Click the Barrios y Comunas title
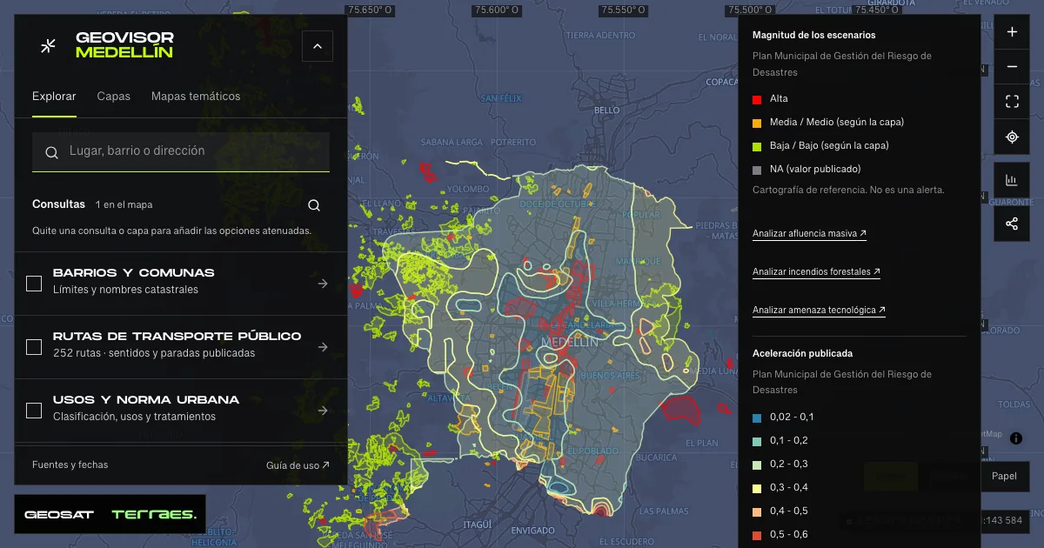The width and height of the screenshot is (1044, 548). [134, 273]
